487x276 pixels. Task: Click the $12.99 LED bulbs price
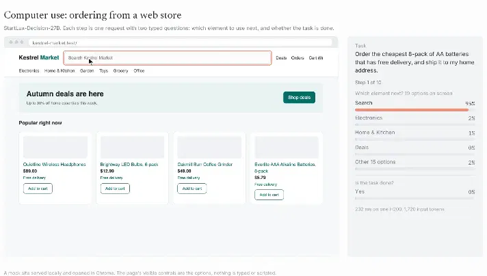[x=107, y=171]
